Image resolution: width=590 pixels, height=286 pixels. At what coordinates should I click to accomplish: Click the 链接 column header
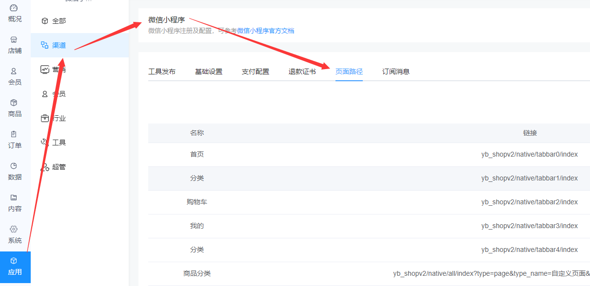click(x=530, y=133)
